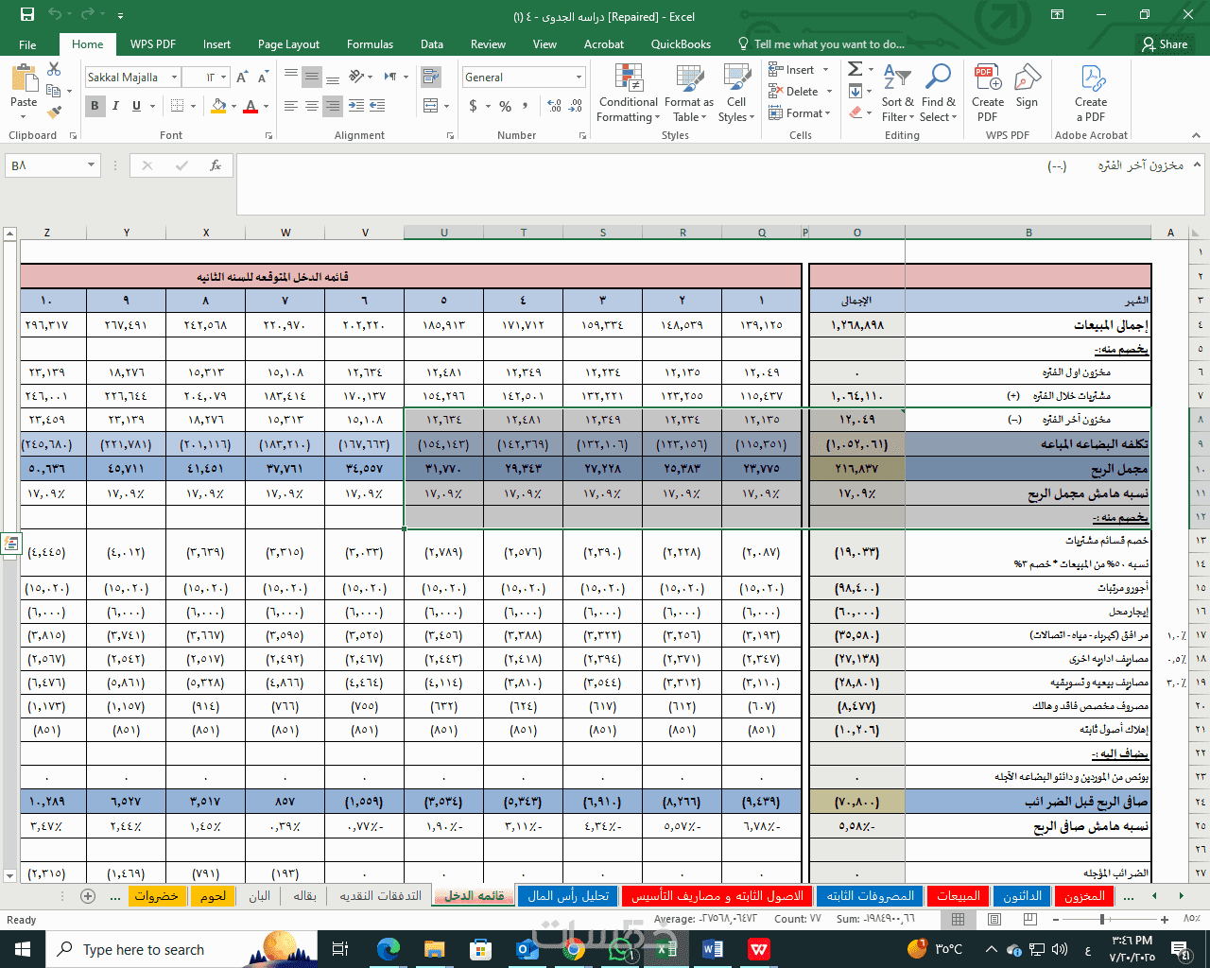This screenshot has height=968, width=1210.
Task: Open the Borders dropdown arrow
Action: 193,106
